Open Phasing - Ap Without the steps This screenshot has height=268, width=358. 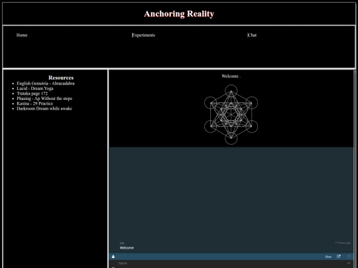tap(44, 99)
